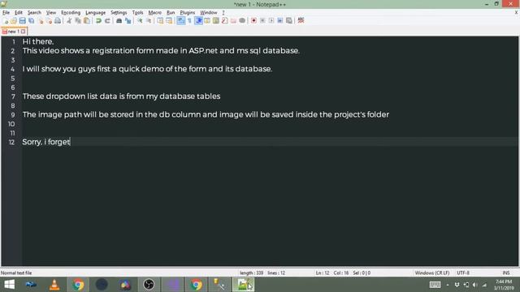The height and width of the screenshot is (292, 520).
Task: Create a new document via toolbar
Action: point(6,20)
